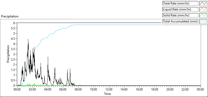Image resolution: width=208 pixels, height=97 pixels.
Task: Open the Total Accumulated plot style icon
Action: pos(203,21)
